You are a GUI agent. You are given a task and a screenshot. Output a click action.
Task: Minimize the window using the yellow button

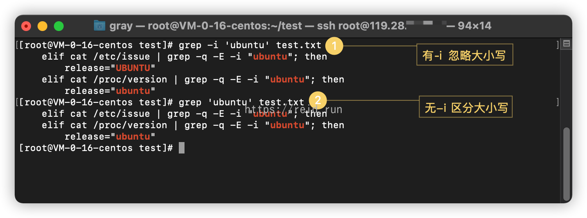click(x=42, y=26)
